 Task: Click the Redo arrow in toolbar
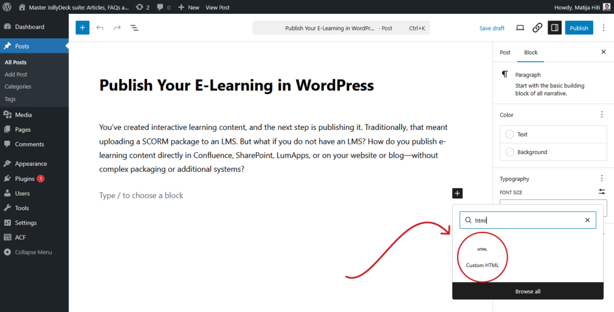(117, 28)
